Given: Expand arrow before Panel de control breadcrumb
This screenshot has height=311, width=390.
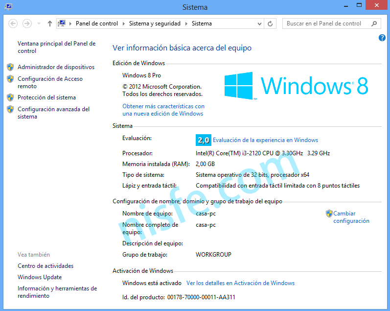Looking at the screenshot, I should [x=70, y=24].
